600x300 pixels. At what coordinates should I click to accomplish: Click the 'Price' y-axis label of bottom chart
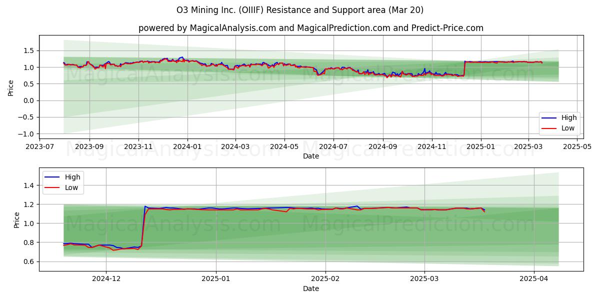(x=17, y=219)
